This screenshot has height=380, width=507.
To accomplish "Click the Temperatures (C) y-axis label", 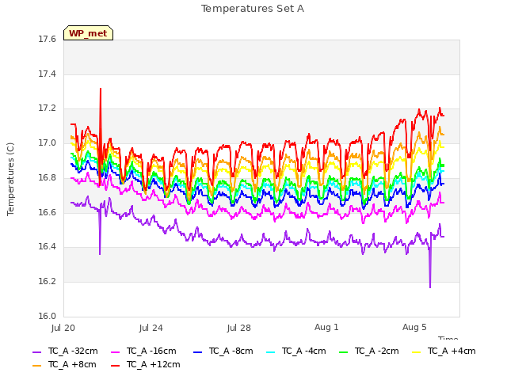I will 10,179.
